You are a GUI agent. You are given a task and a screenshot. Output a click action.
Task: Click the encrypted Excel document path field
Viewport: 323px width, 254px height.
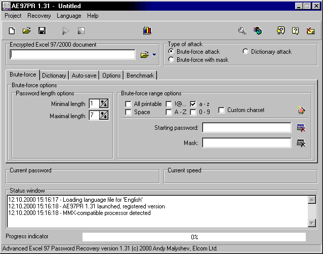pyautogui.click(x=72, y=55)
